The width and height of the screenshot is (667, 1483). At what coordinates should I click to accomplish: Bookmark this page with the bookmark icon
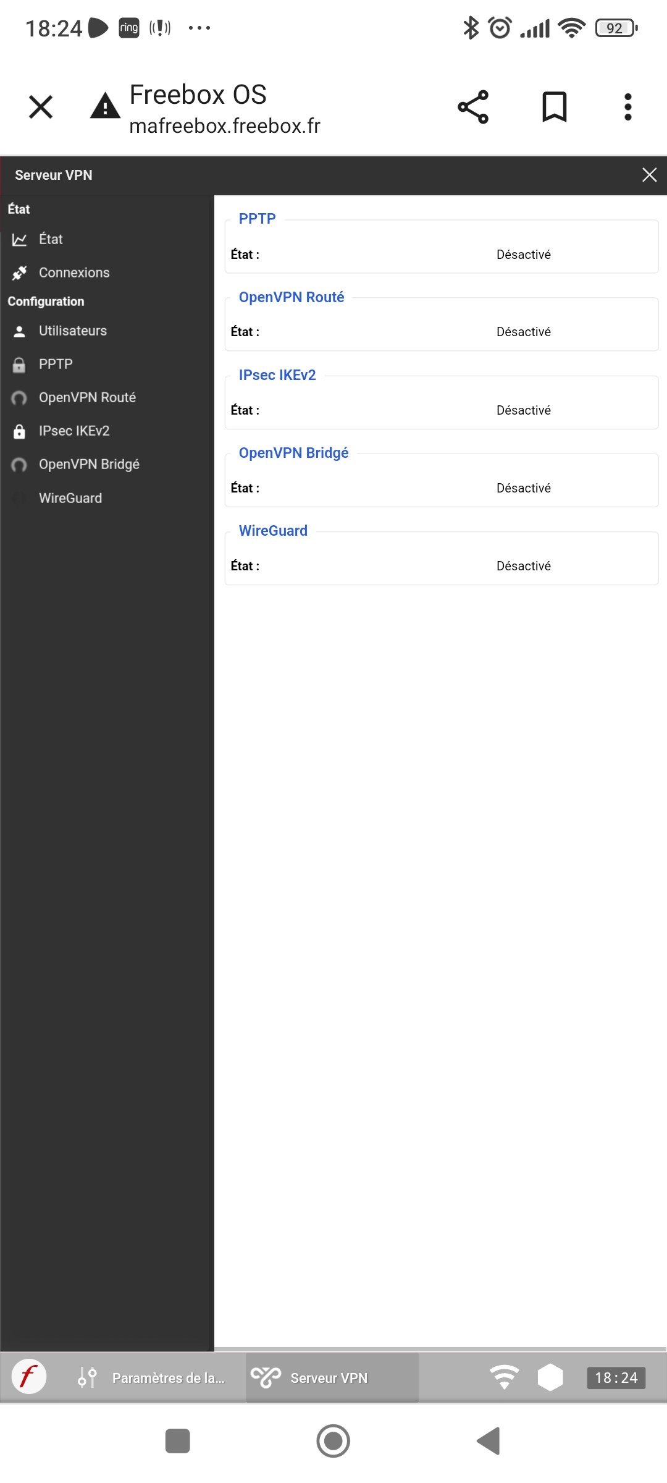(554, 107)
